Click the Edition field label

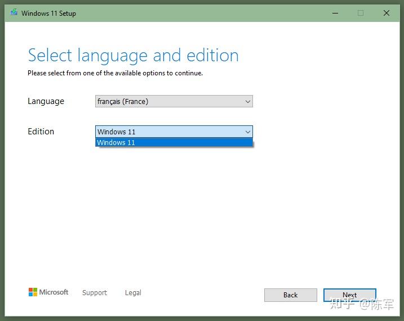[x=41, y=132]
